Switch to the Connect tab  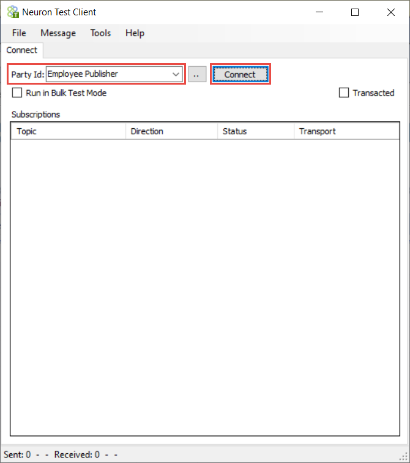(22, 50)
